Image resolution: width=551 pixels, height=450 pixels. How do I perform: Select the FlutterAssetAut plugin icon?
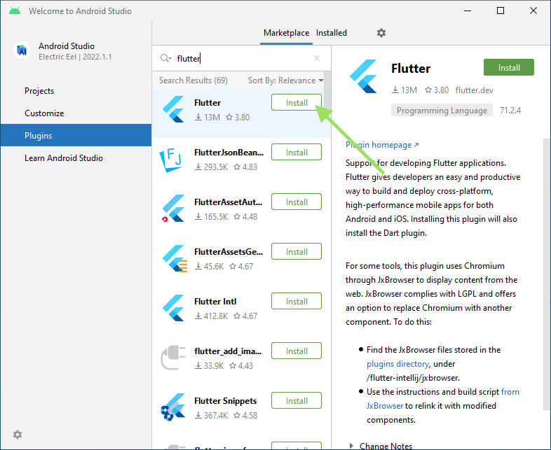click(x=173, y=209)
